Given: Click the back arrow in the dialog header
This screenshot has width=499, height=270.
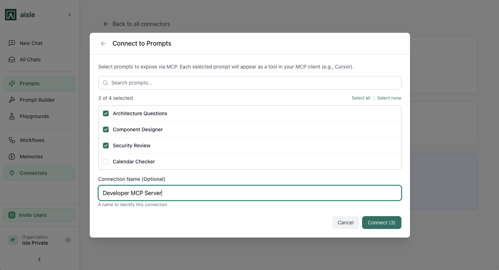Looking at the screenshot, I should (103, 43).
